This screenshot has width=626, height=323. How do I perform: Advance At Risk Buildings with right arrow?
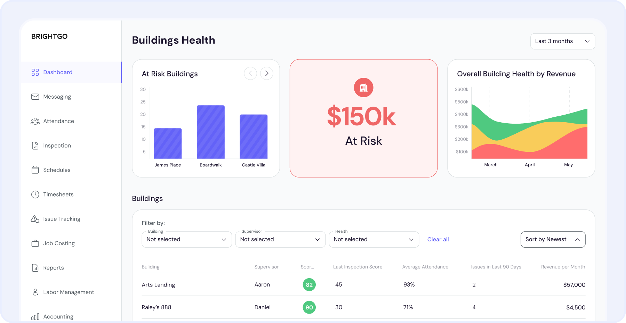pyautogui.click(x=266, y=73)
